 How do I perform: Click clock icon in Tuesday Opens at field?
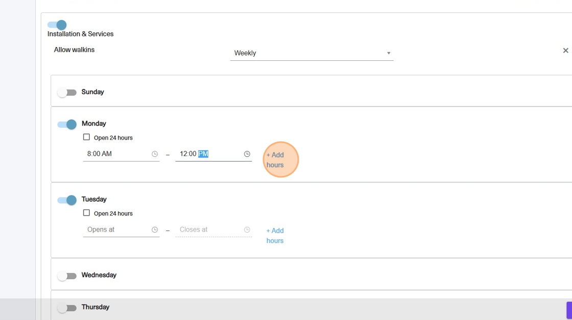click(x=155, y=230)
